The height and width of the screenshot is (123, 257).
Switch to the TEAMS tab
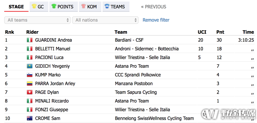tap(116, 7)
